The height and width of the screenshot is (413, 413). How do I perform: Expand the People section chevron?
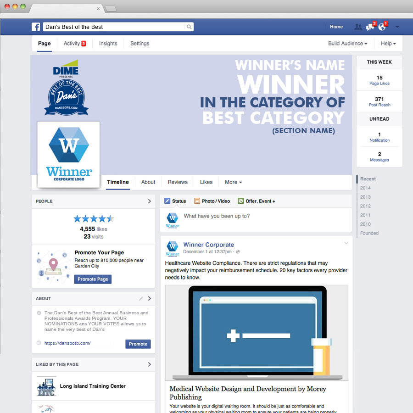[149, 201]
